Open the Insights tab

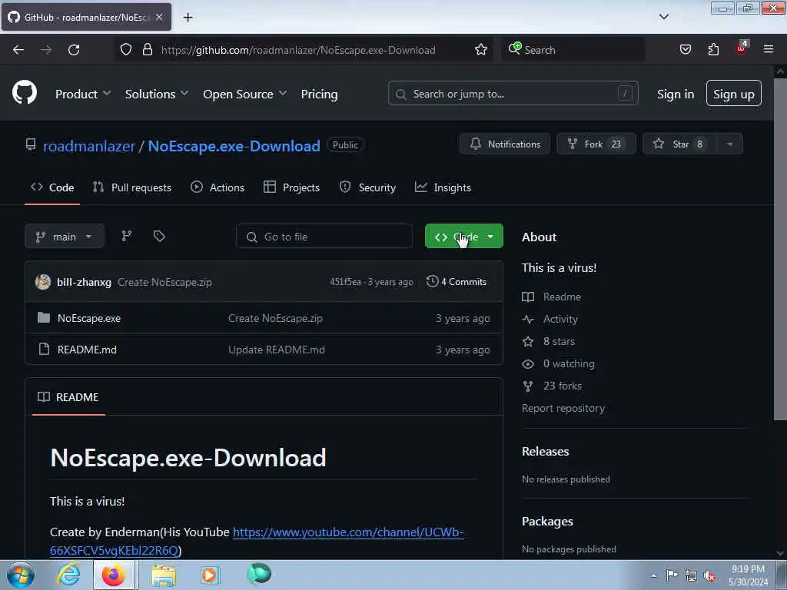(x=443, y=187)
